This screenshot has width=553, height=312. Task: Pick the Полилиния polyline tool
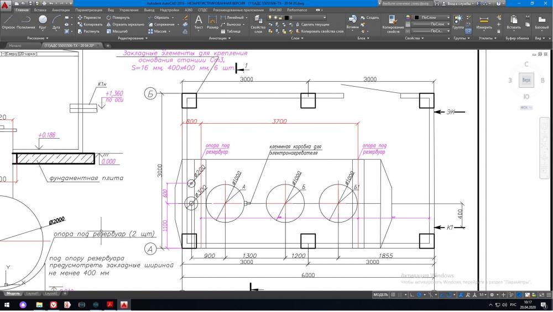pyautogui.click(x=25, y=22)
